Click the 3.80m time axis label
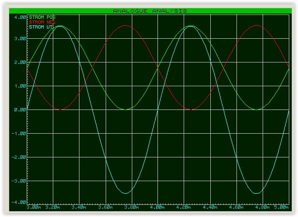298x217 pixels. coord(131,207)
